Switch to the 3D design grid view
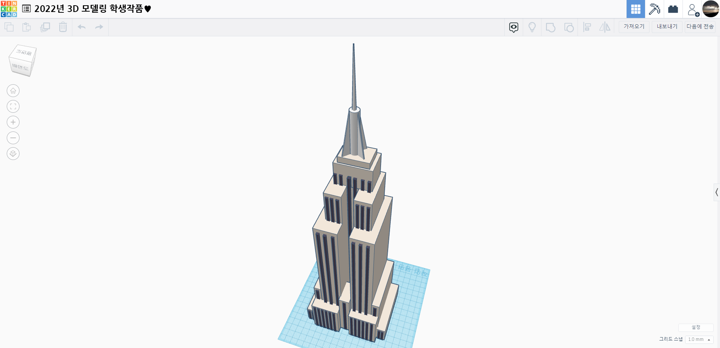 [x=636, y=9]
